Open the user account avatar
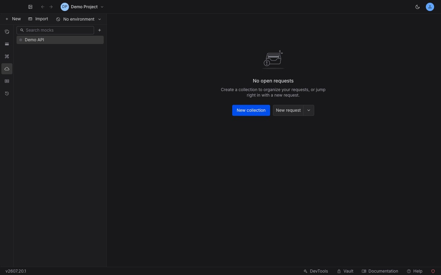Image resolution: width=441 pixels, height=275 pixels. pos(430,7)
